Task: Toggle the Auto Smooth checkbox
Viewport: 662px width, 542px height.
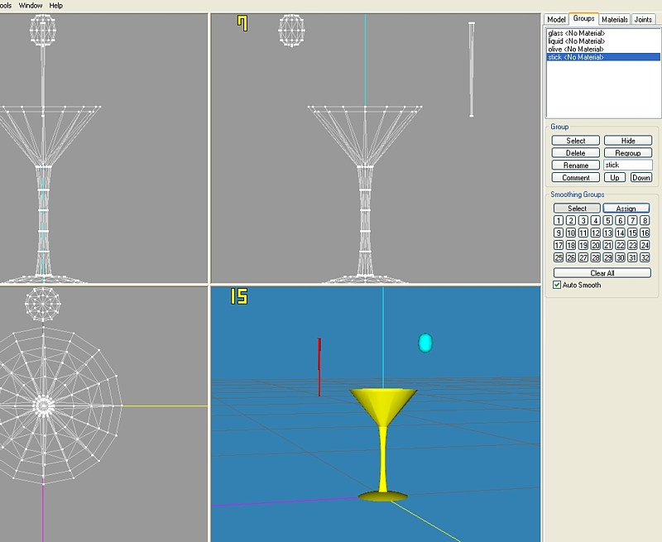Action: (557, 285)
